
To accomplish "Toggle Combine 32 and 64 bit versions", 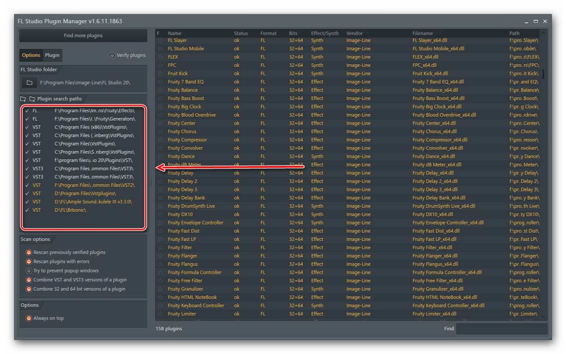I will 29,289.
